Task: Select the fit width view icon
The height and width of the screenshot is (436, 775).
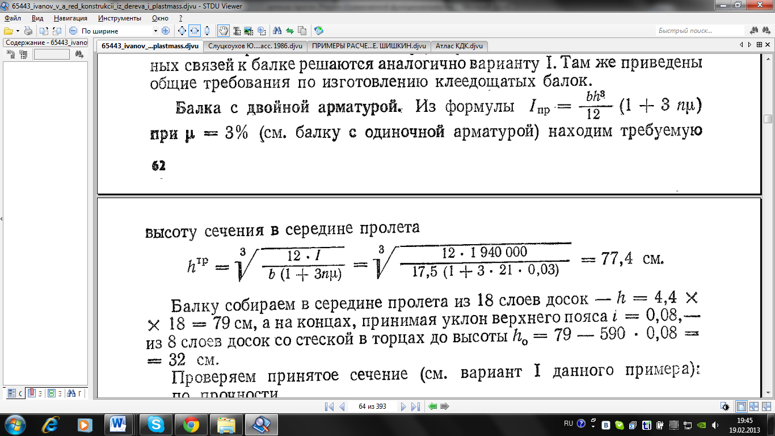Action: coord(195,31)
